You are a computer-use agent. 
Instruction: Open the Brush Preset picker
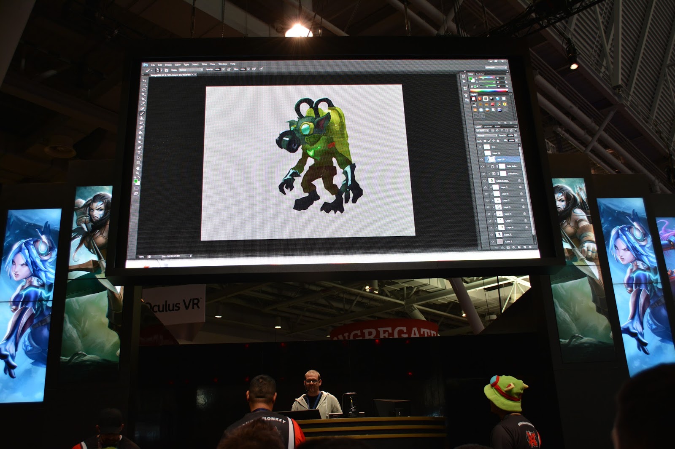(158, 70)
